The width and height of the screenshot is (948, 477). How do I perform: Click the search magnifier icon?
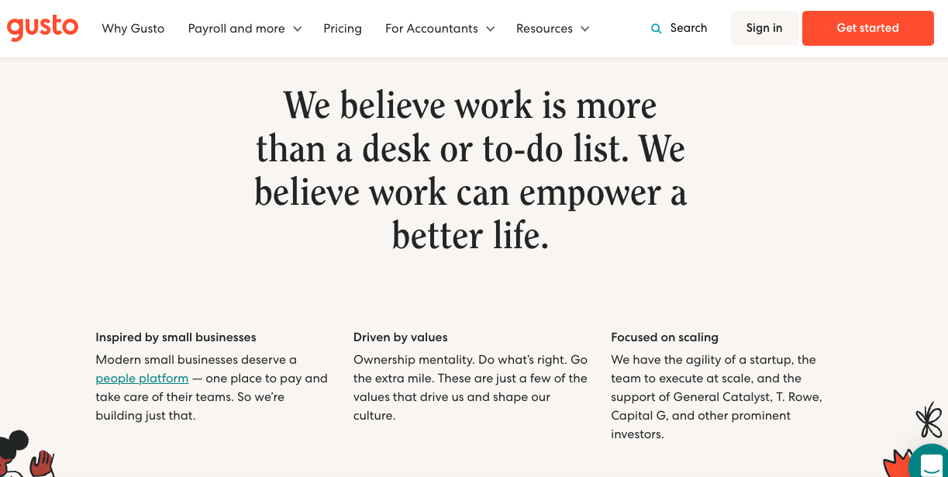[x=657, y=29]
